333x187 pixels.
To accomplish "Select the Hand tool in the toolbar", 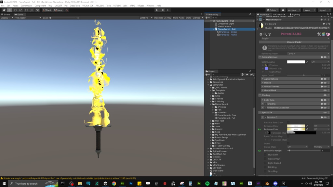I will tap(4, 10).
